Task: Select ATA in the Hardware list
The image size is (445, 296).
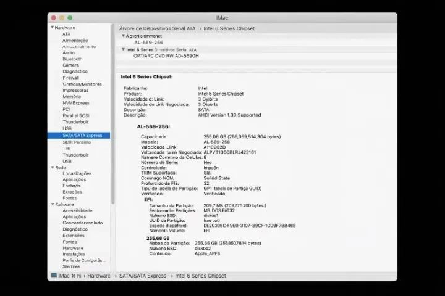Action: pyautogui.click(x=66, y=34)
